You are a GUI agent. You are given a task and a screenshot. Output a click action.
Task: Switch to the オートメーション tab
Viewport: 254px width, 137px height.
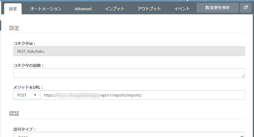(46, 9)
